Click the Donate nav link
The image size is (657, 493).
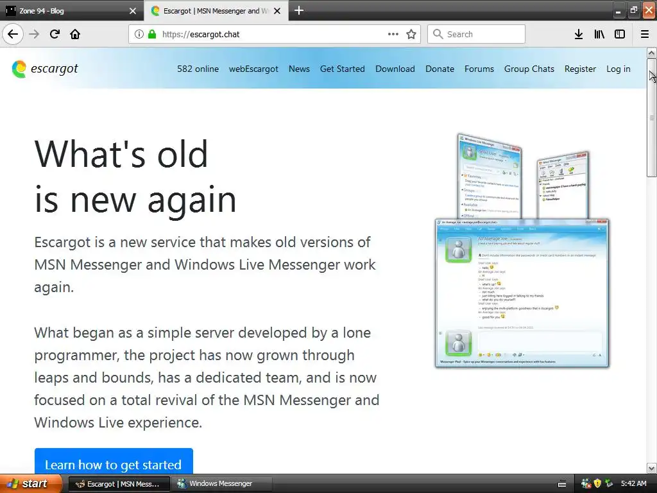click(439, 69)
